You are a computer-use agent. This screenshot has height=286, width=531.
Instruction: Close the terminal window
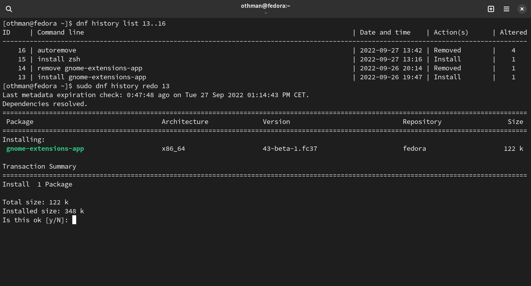(x=522, y=9)
